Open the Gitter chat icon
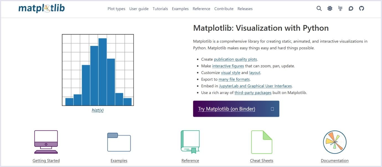The width and height of the screenshot is (382, 167). [340, 8]
